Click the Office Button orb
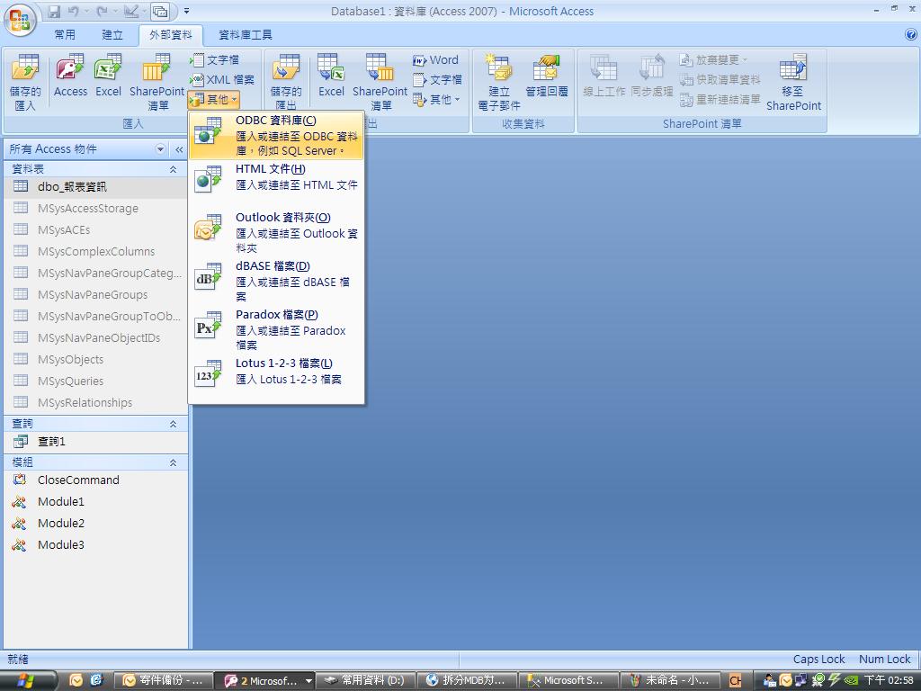This screenshot has height=691, width=921. [x=20, y=20]
